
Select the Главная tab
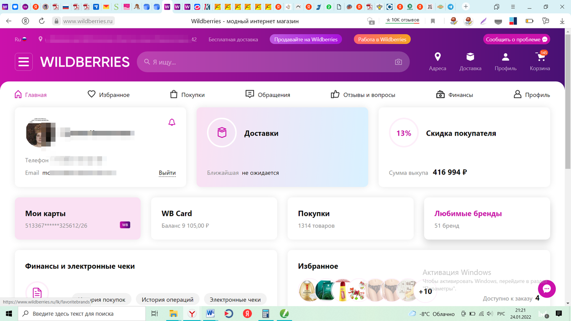point(30,95)
